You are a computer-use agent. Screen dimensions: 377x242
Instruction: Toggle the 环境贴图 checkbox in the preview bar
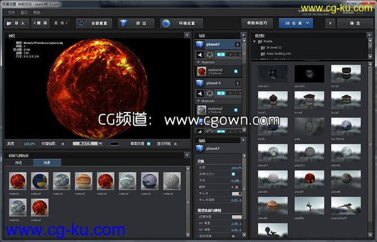(63, 144)
